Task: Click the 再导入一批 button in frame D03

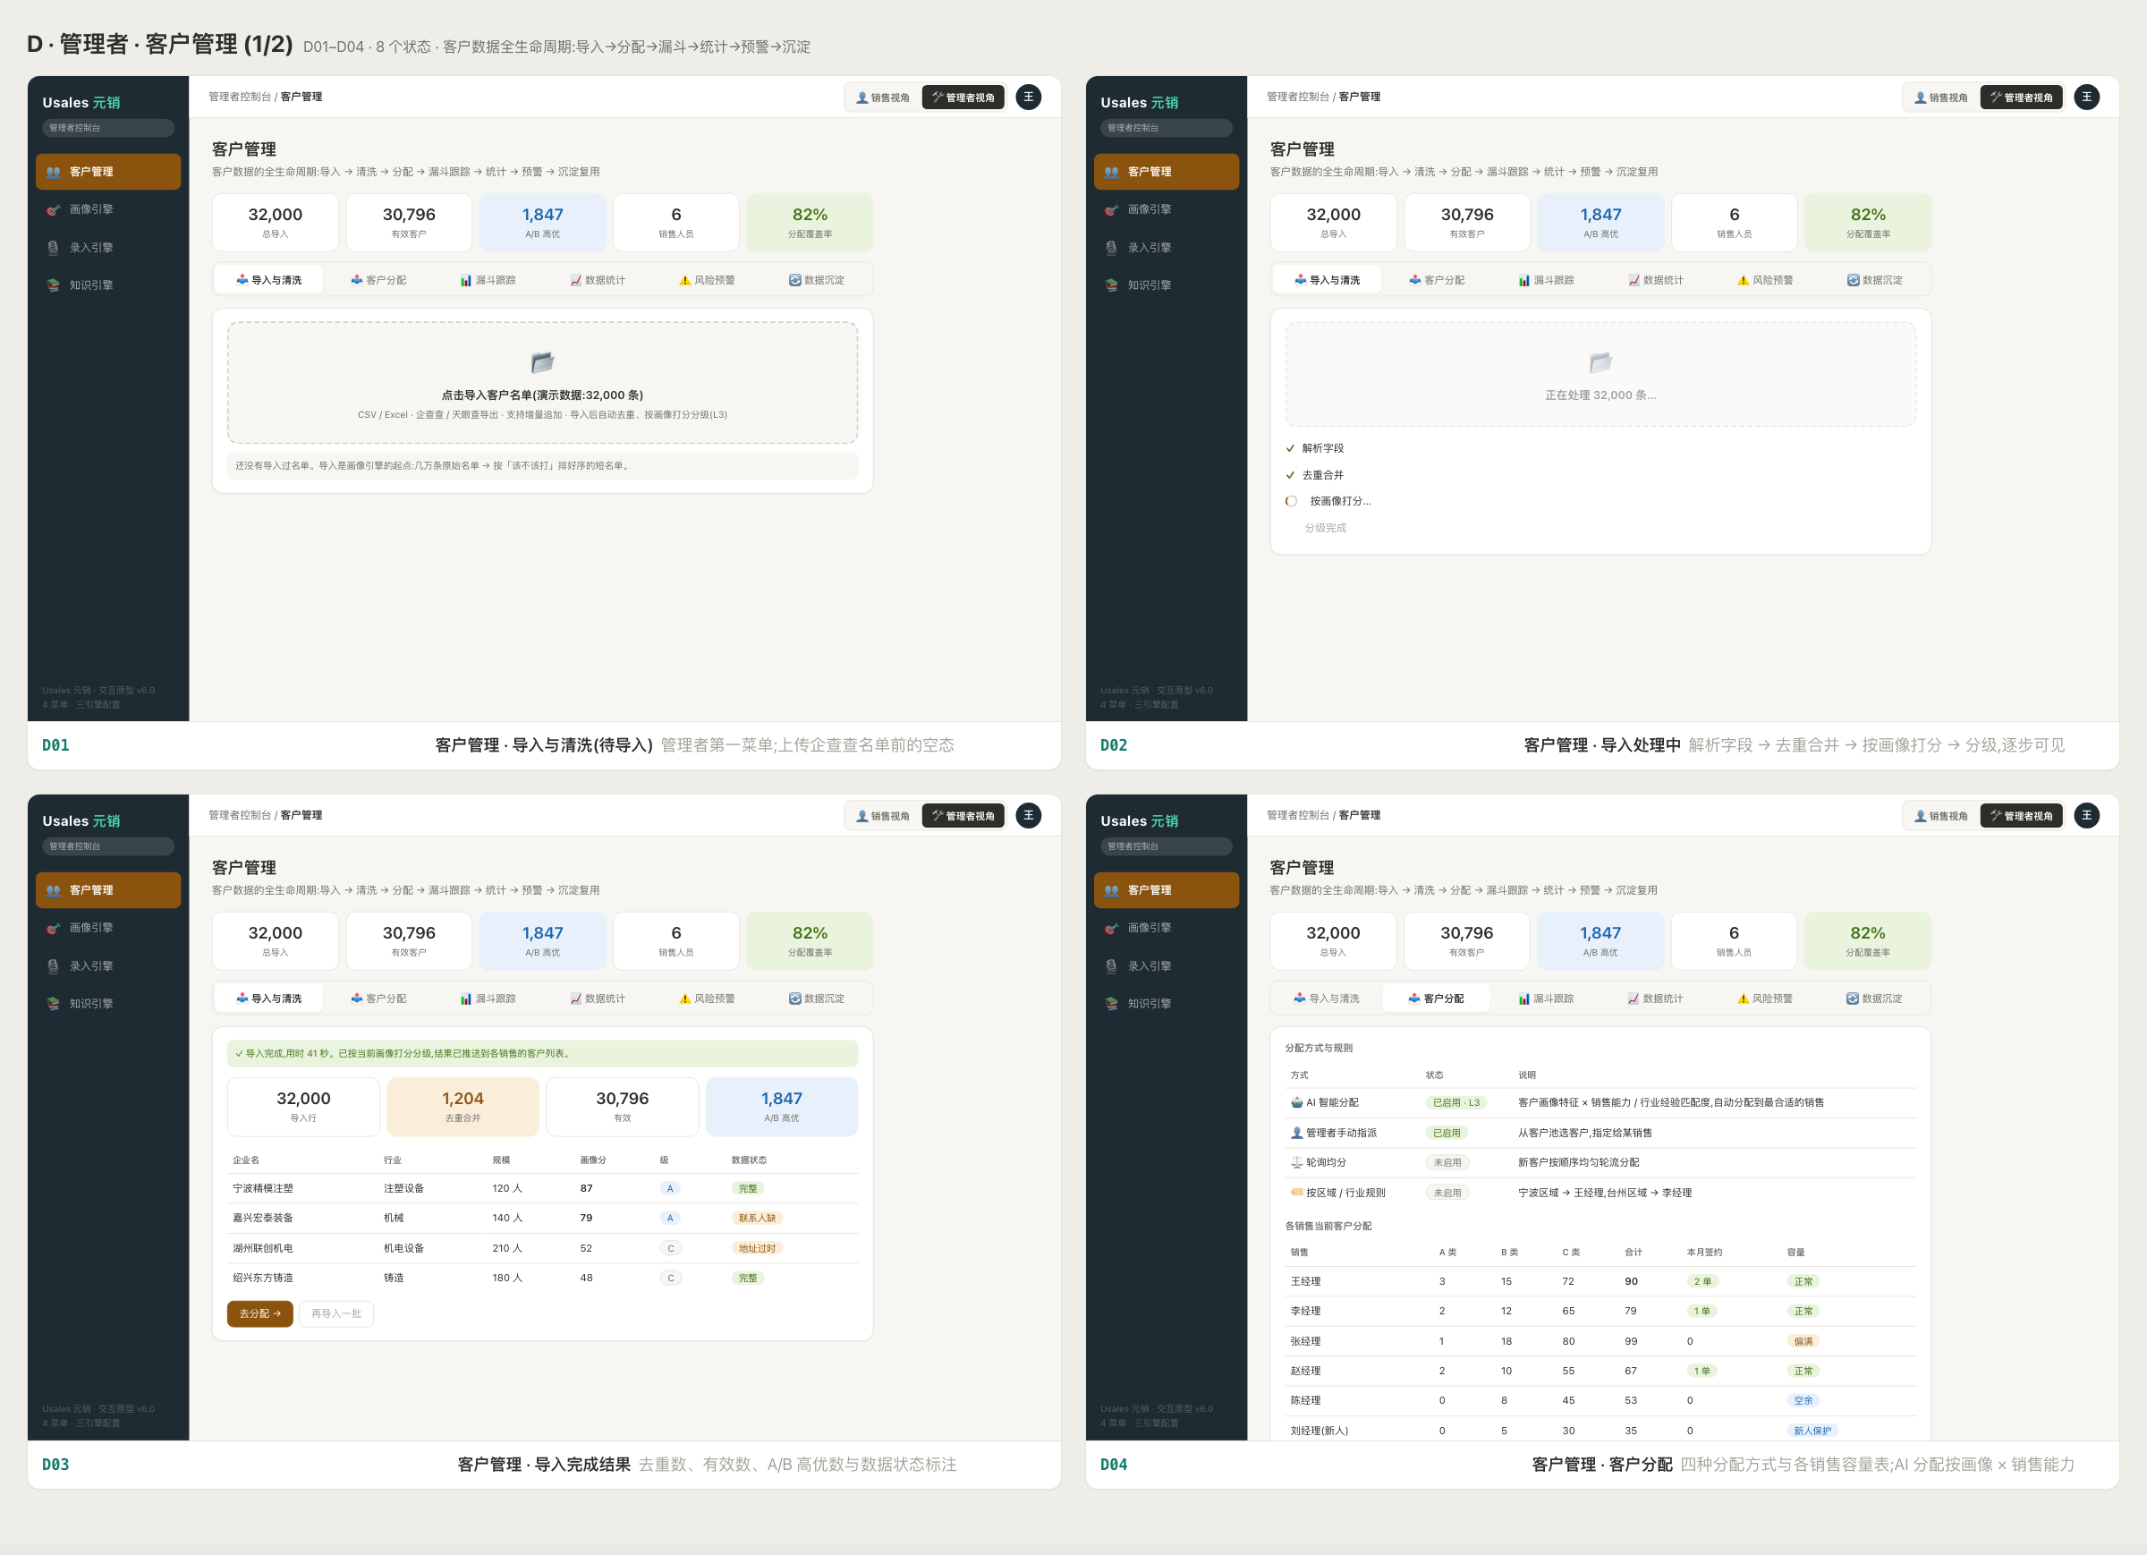Action: point(336,1313)
